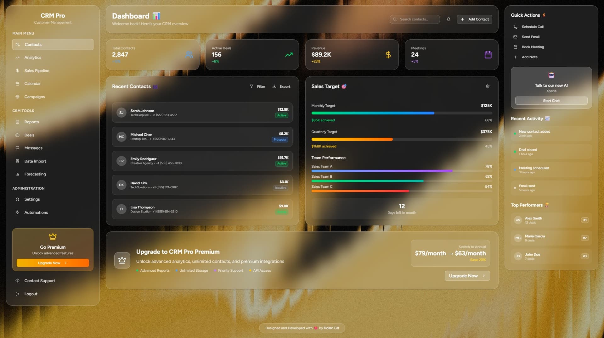The image size is (604, 338).
Task: Expand the Upgrade Now arrow in premium banner
Action: pyautogui.click(x=483, y=276)
